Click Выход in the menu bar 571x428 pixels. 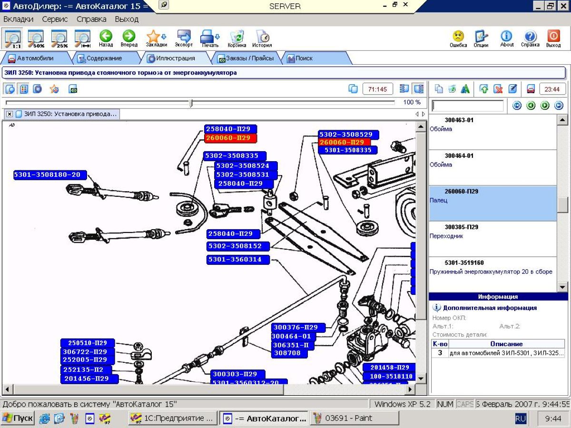pyautogui.click(x=127, y=19)
